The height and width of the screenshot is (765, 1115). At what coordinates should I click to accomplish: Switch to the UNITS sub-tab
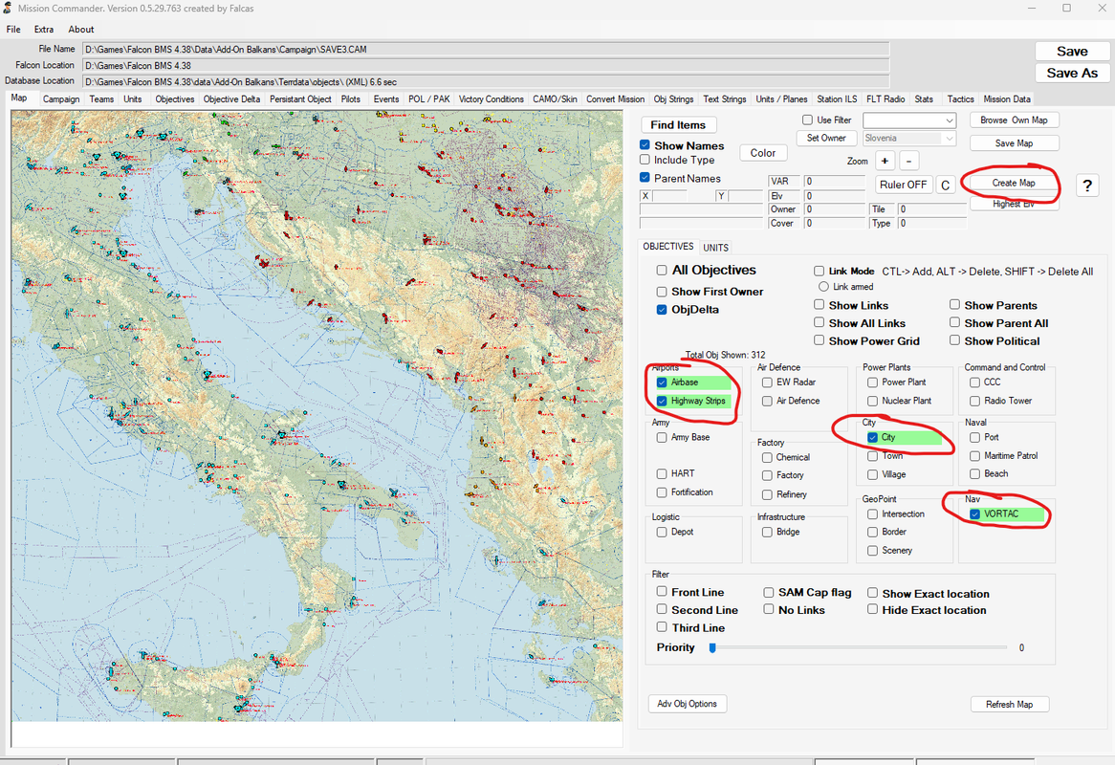tap(715, 248)
